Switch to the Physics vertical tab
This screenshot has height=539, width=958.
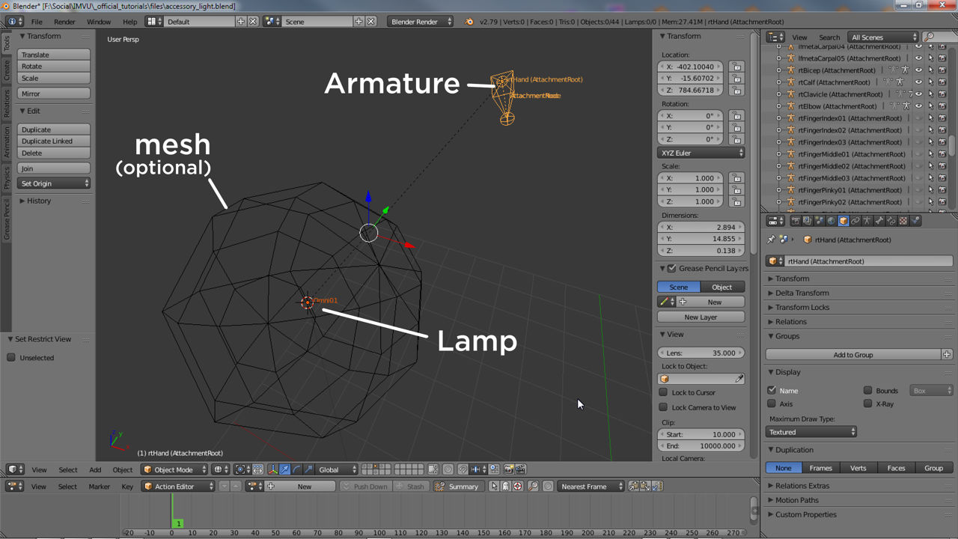point(7,178)
